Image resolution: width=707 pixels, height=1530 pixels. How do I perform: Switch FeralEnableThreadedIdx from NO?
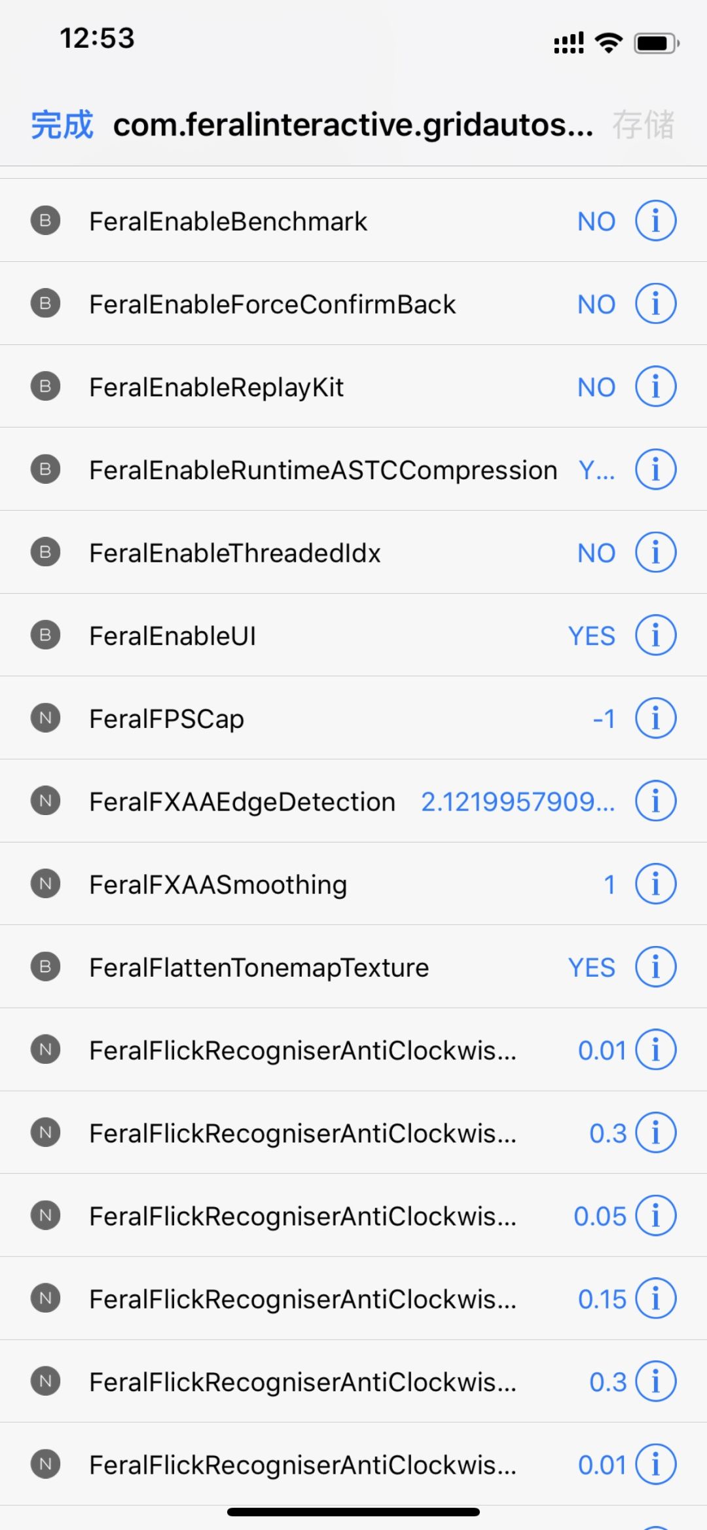[x=596, y=553]
